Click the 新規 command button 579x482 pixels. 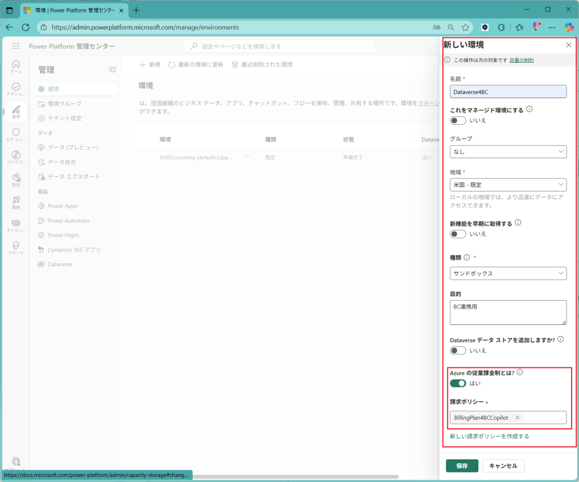149,64
